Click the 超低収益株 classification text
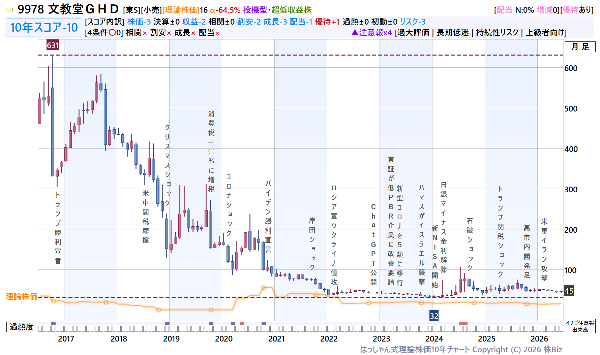600x355 pixels. pyautogui.click(x=292, y=10)
